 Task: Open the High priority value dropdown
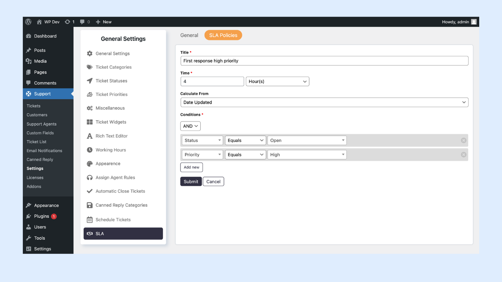pos(307,155)
